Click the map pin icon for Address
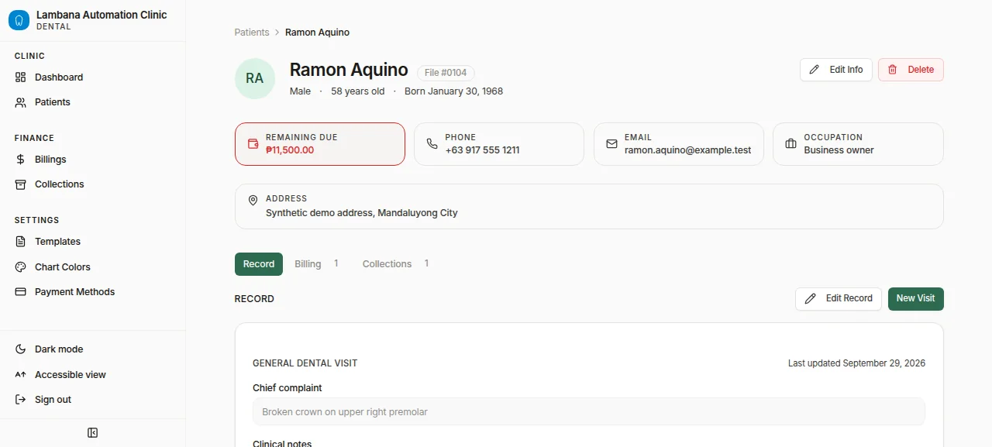This screenshot has width=992, height=447. [x=253, y=201]
